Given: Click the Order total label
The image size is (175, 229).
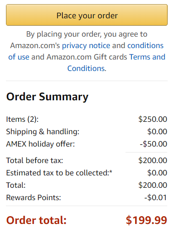Looking at the screenshot, I should (36, 220).
